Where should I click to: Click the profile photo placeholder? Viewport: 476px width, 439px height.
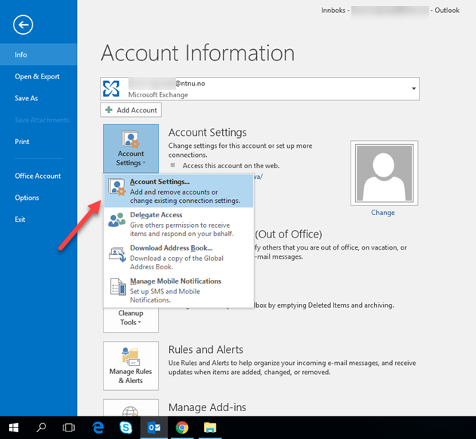385,173
